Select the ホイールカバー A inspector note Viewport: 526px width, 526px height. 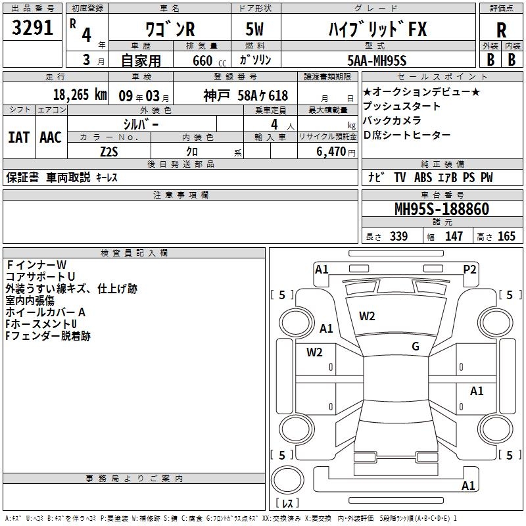[45, 312]
